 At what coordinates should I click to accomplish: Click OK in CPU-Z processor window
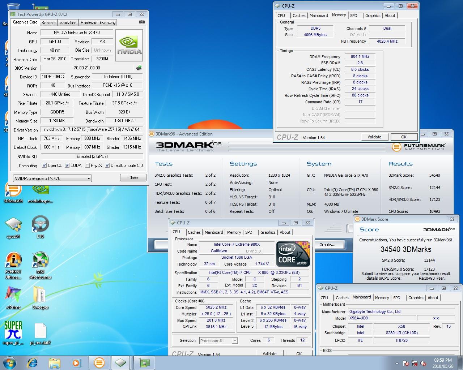pos(299,354)
